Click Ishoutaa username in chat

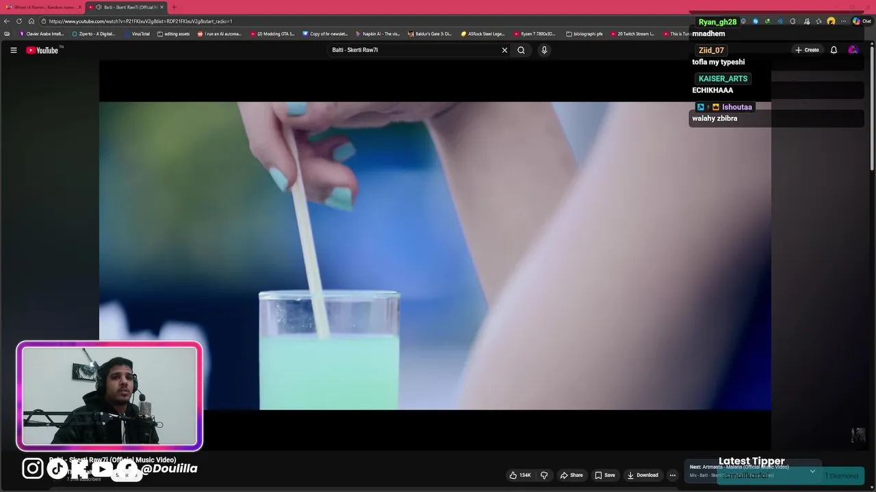pyautogui.click(x=736, y=107)
